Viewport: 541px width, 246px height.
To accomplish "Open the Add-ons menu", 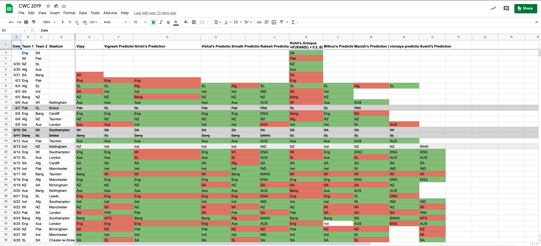I will pyautogui.click(x=110, y=13).
